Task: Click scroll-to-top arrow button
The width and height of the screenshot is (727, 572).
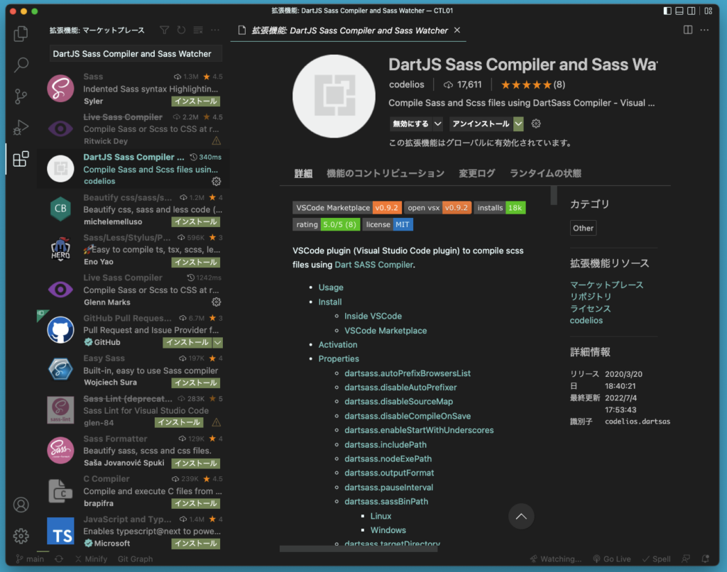Action: click(x=521, y=516)
